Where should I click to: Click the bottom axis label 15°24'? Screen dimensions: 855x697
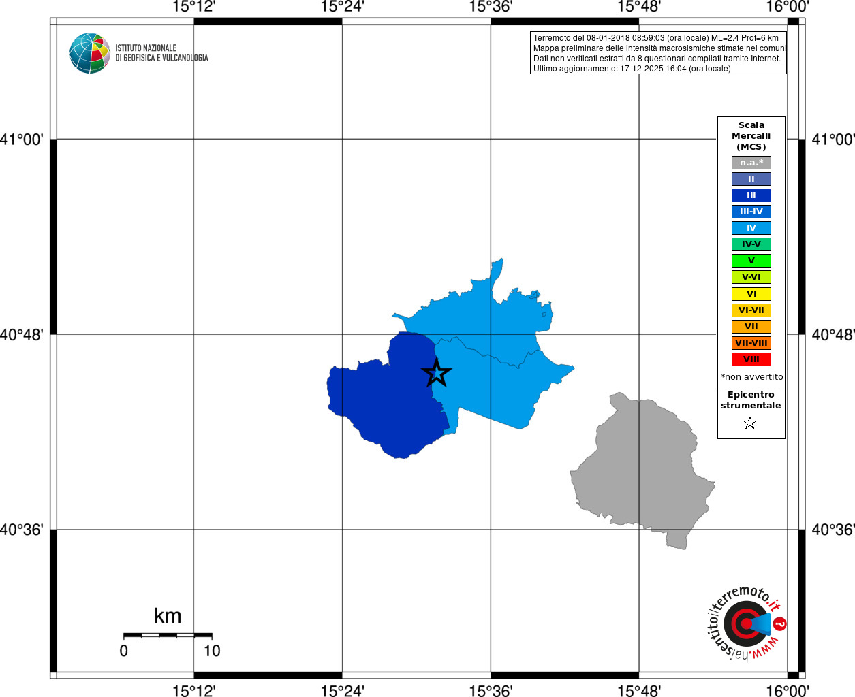[343, 691]
